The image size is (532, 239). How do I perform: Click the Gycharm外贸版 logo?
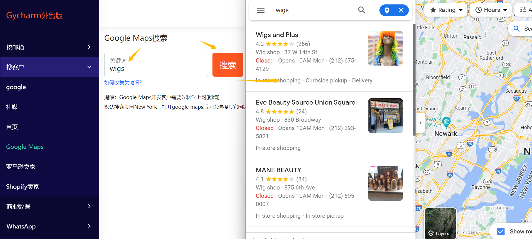pyautogui.click(x=34, y=15)
